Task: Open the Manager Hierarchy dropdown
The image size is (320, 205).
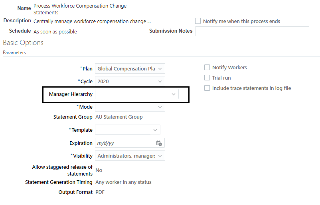Action: pyautogui.click(x=174, y=94)
